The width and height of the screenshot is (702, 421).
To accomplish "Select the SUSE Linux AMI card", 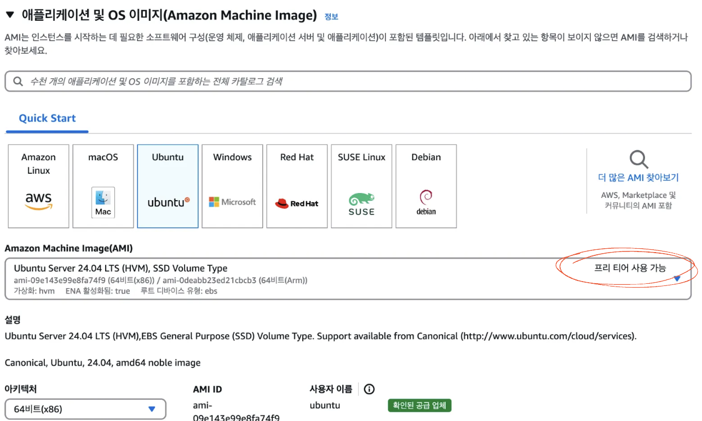I will [361, 186].
